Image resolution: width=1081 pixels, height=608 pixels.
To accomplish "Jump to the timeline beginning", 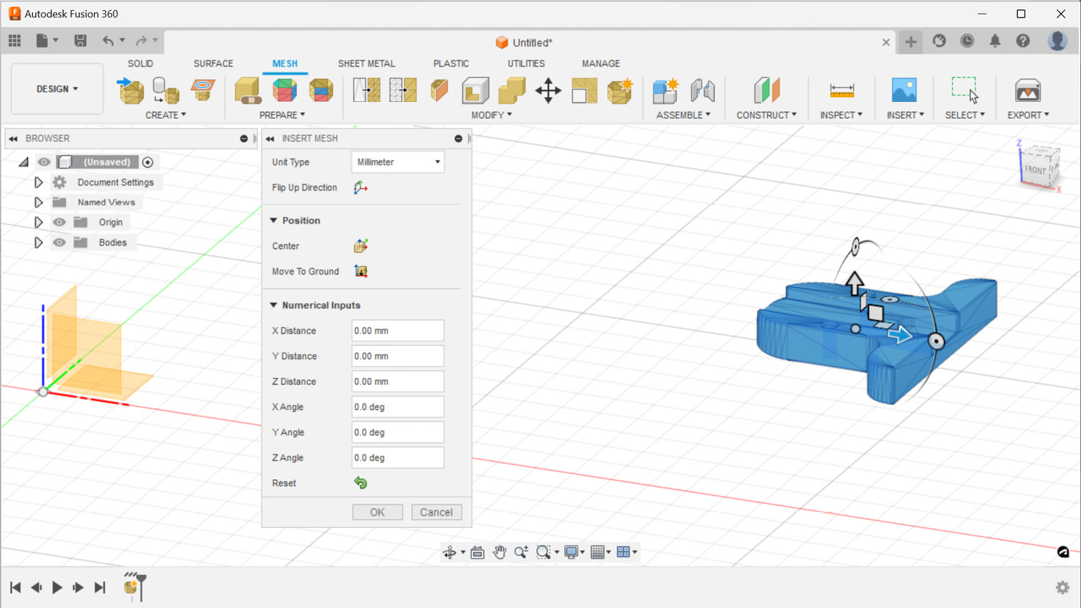I will (15, 588).
